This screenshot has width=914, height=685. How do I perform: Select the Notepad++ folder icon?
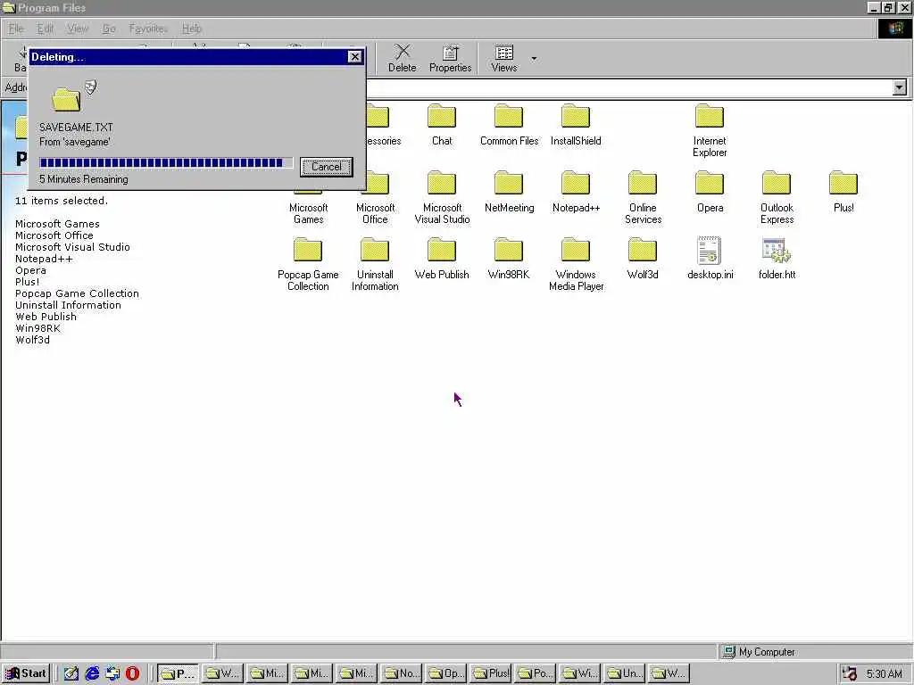click(x=576, y=183)
